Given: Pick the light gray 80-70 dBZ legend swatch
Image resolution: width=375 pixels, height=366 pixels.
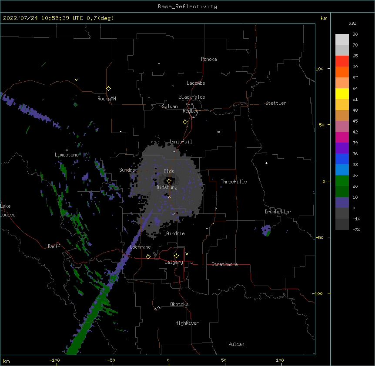Looking at the screenshot, I should click(342, 39).
